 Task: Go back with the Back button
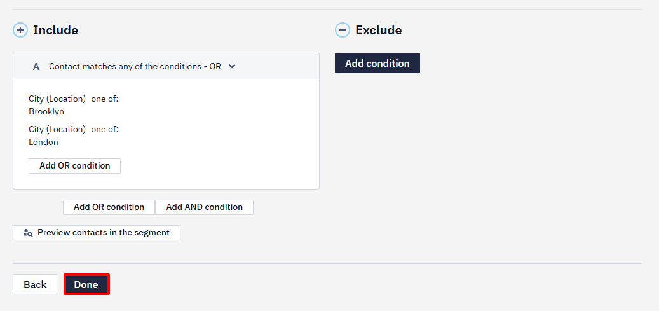click(x=35, y=284)
